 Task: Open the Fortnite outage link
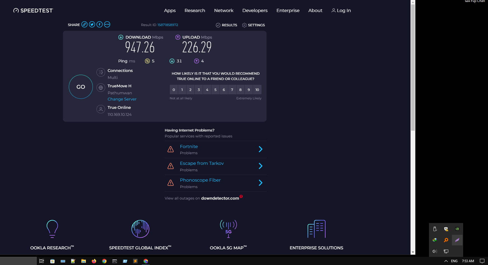pos(189,146)
